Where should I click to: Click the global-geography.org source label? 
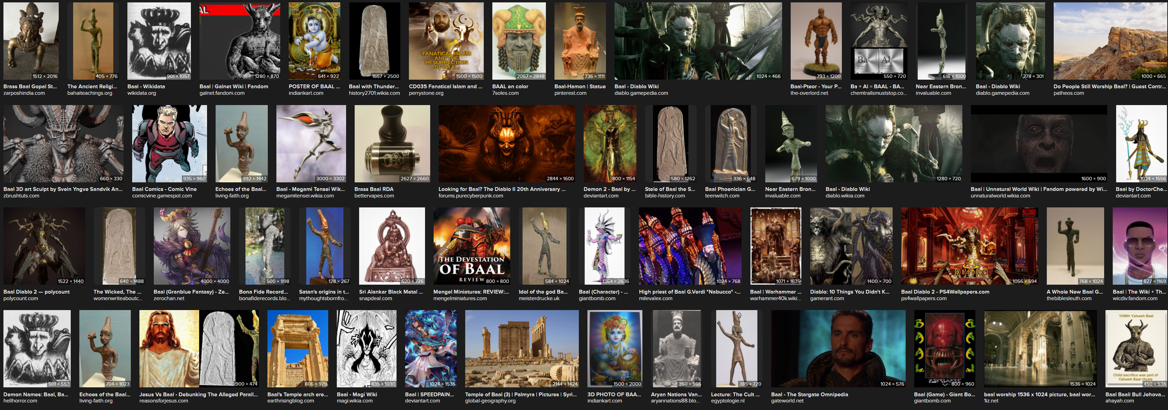pyautogui.click(x=490, y=401)
